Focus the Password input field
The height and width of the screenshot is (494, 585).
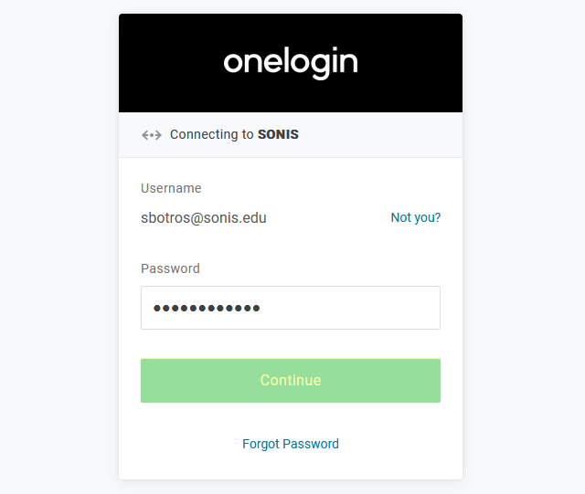(x=291, y=308)
